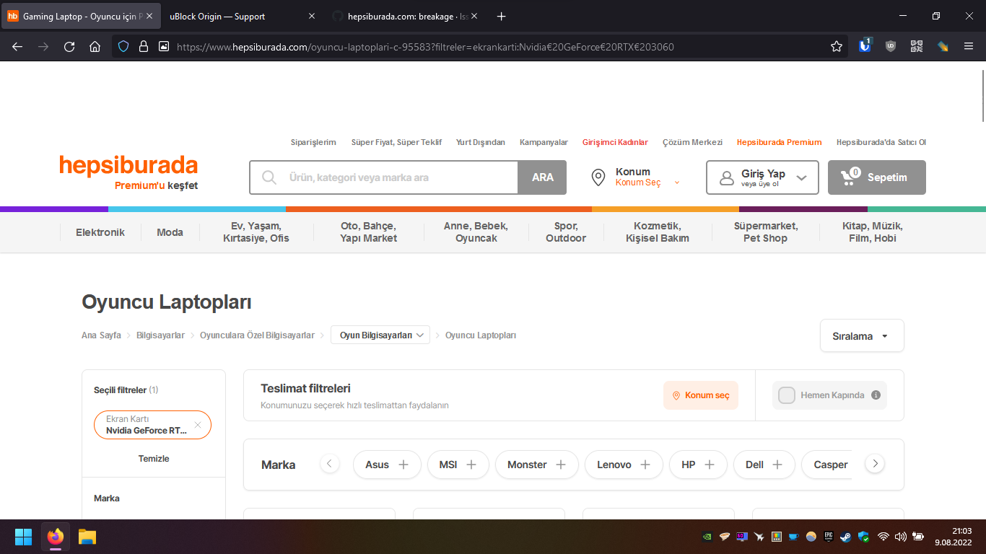
Task: Show more brands with the right arrow
Action: pyautogui.click(x=874, y=464)
